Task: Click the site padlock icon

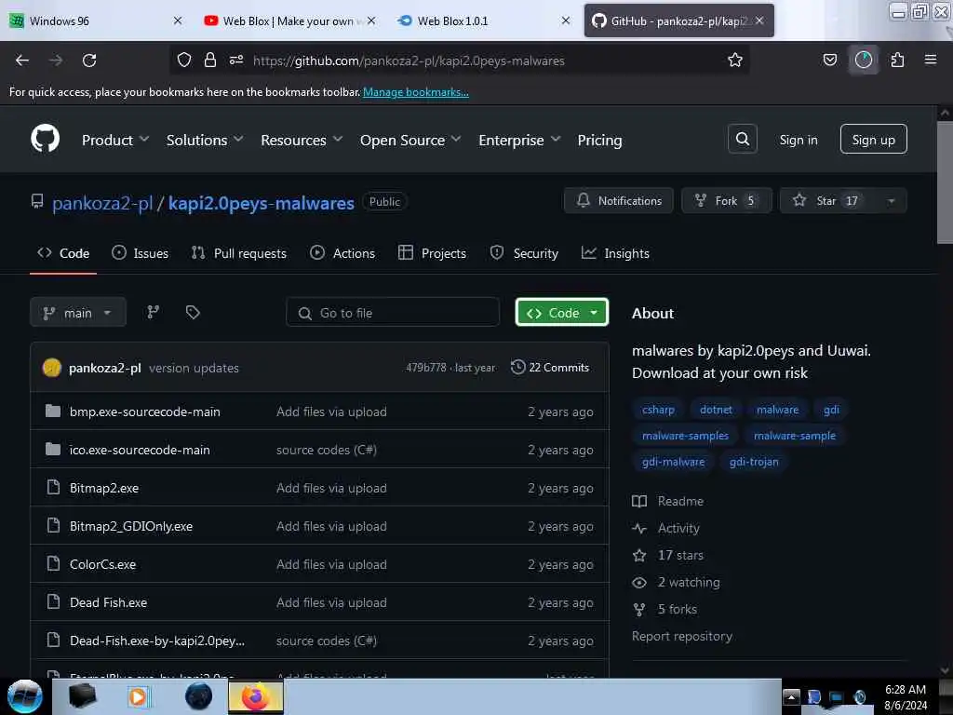Action: pos(210,60)
